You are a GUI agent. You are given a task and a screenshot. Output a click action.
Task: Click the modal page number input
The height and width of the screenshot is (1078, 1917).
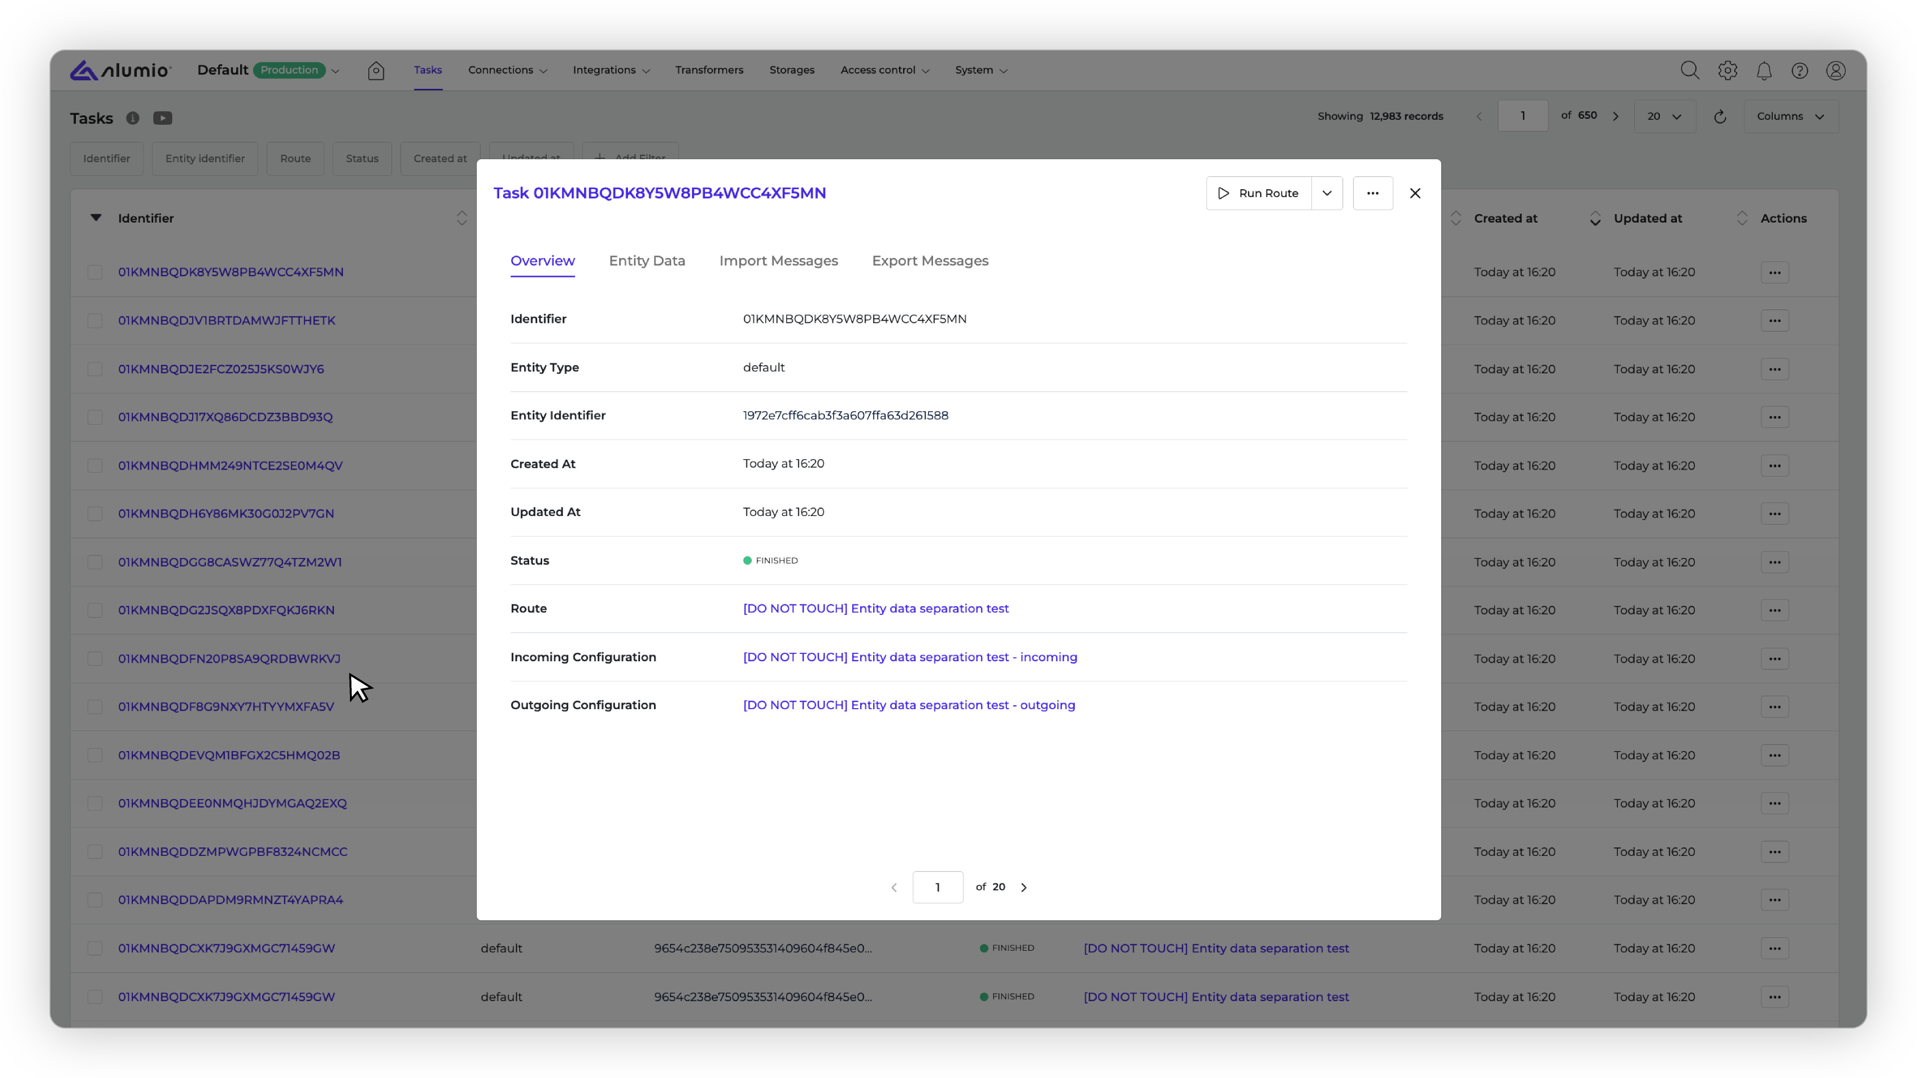(937, 887)
